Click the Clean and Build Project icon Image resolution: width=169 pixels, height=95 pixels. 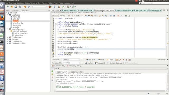click(59, 7)
